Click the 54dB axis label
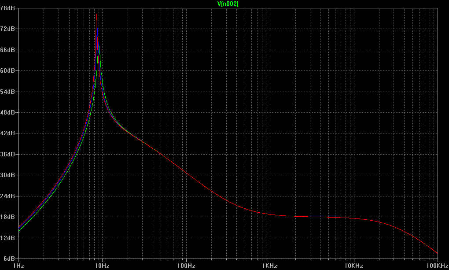The height and width of the screenshot is (270, 449). 7,92
